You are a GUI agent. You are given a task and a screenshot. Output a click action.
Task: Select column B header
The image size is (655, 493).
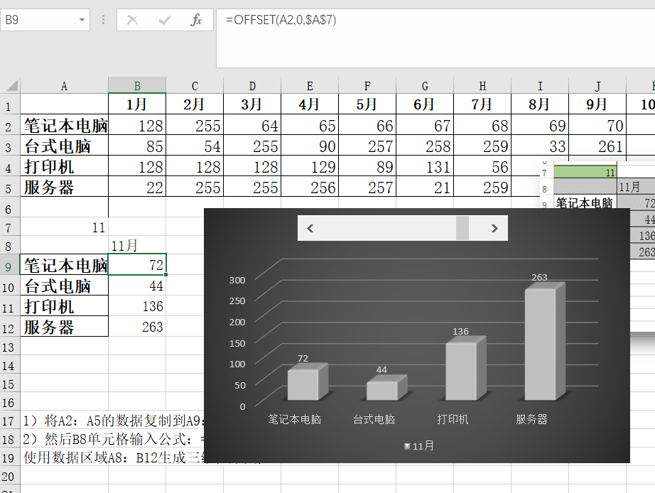coord(137,86)
